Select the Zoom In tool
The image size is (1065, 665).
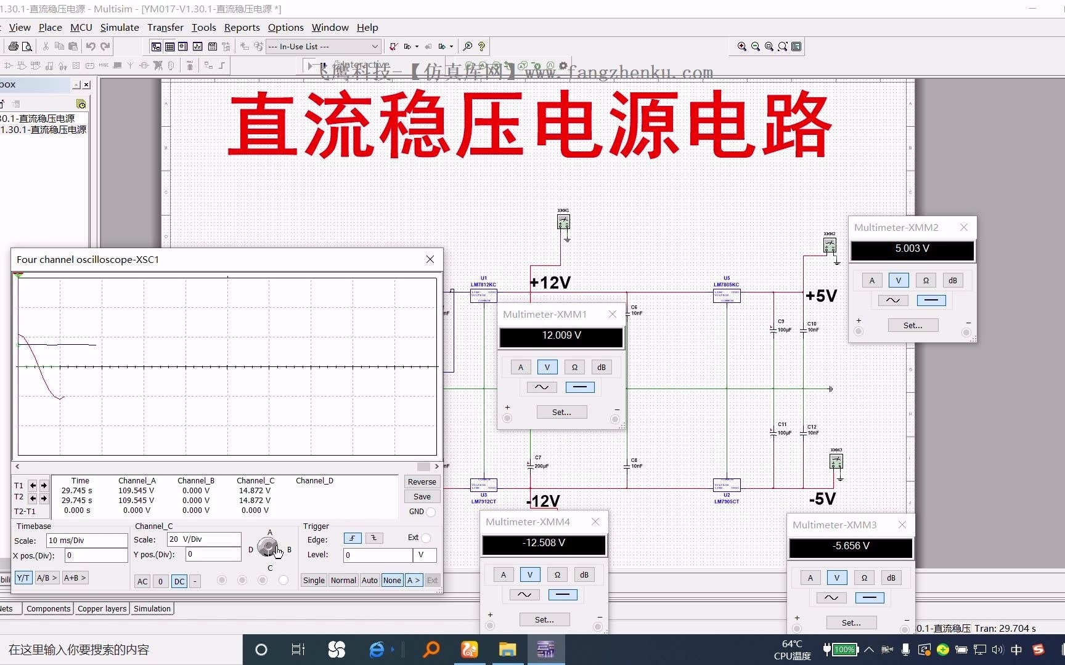point(742,46)
